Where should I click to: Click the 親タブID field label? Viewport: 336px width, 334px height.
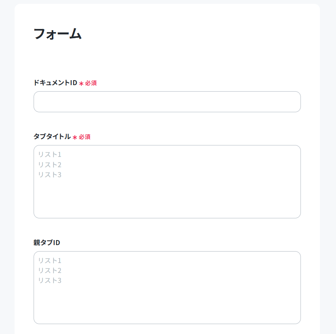pyautogui.click(x=47, y=242)
